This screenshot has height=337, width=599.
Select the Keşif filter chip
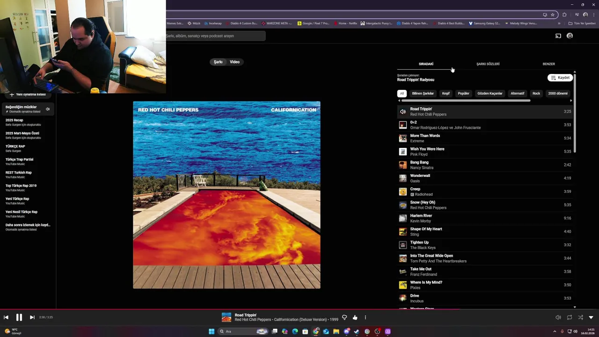point(446,93)
